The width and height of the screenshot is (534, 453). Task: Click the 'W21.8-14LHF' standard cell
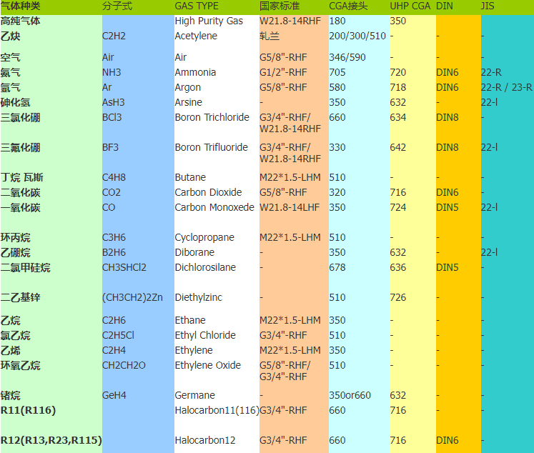click(x=290, y=207)
